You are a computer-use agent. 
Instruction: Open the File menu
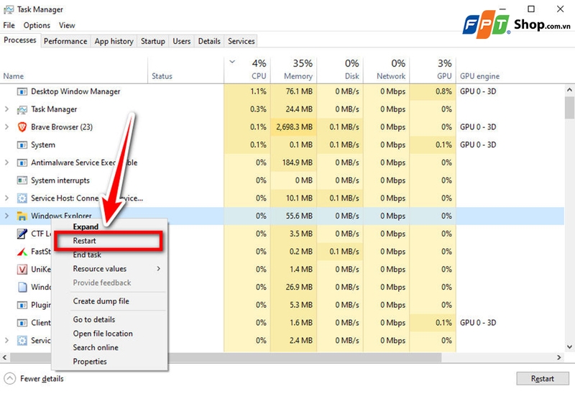pos(9,25)
